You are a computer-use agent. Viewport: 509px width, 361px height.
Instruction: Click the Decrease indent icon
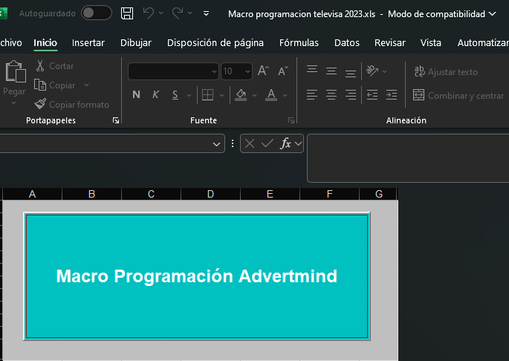tap(372, 95)
